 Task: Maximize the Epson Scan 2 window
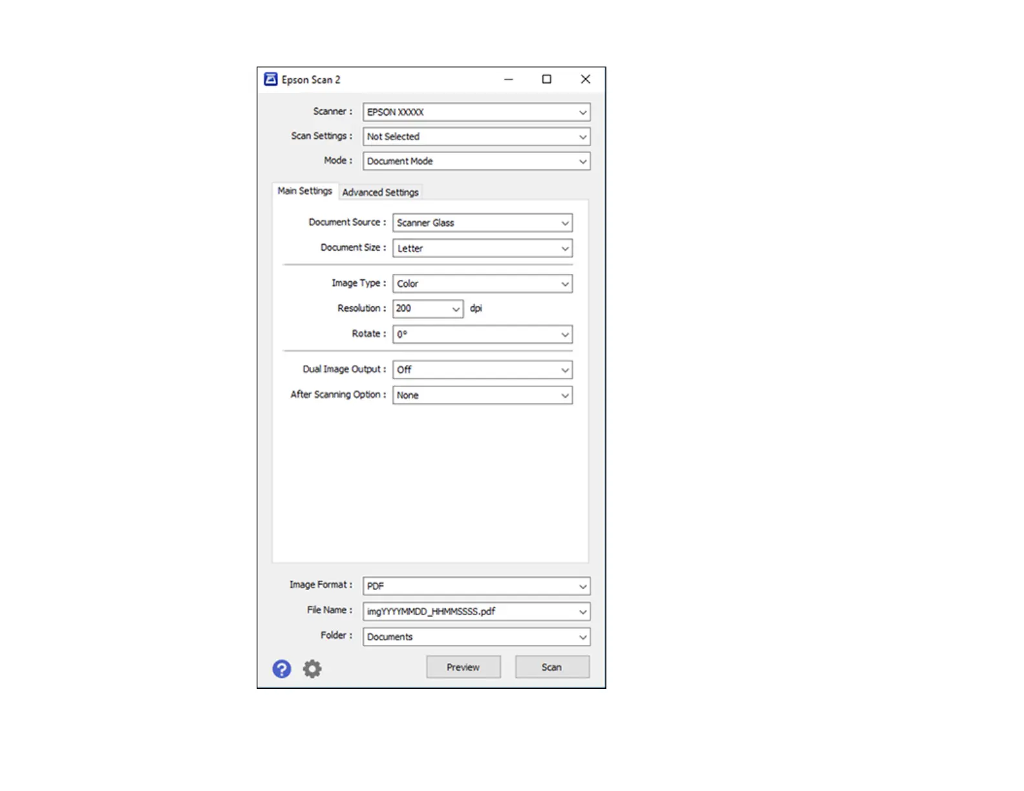tap(547, 79)
